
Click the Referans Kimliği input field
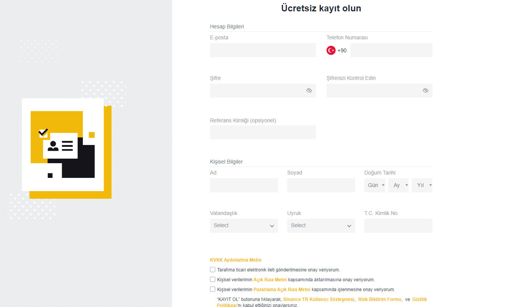[263, 132]
